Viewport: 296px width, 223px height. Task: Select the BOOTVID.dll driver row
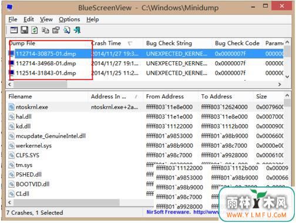click(80, 184)
